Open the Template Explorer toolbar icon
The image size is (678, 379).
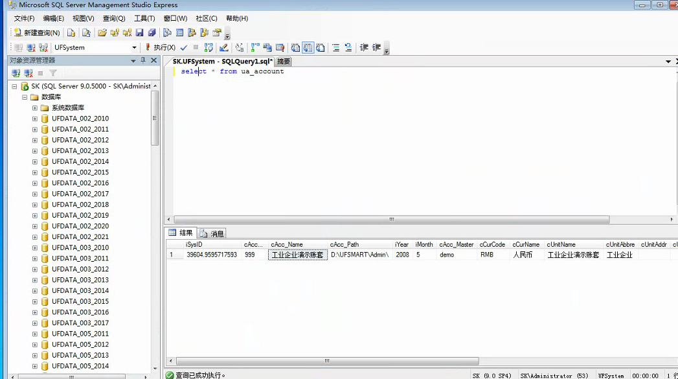coord(204,33)
